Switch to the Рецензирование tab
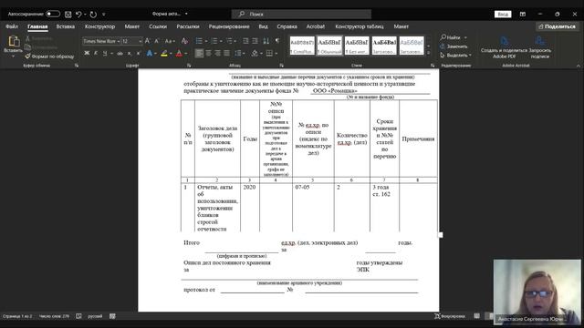 (x=229, y=26)
